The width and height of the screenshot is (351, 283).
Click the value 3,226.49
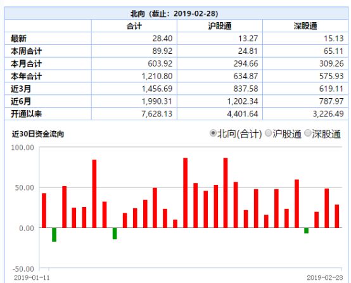pos(328,114)
